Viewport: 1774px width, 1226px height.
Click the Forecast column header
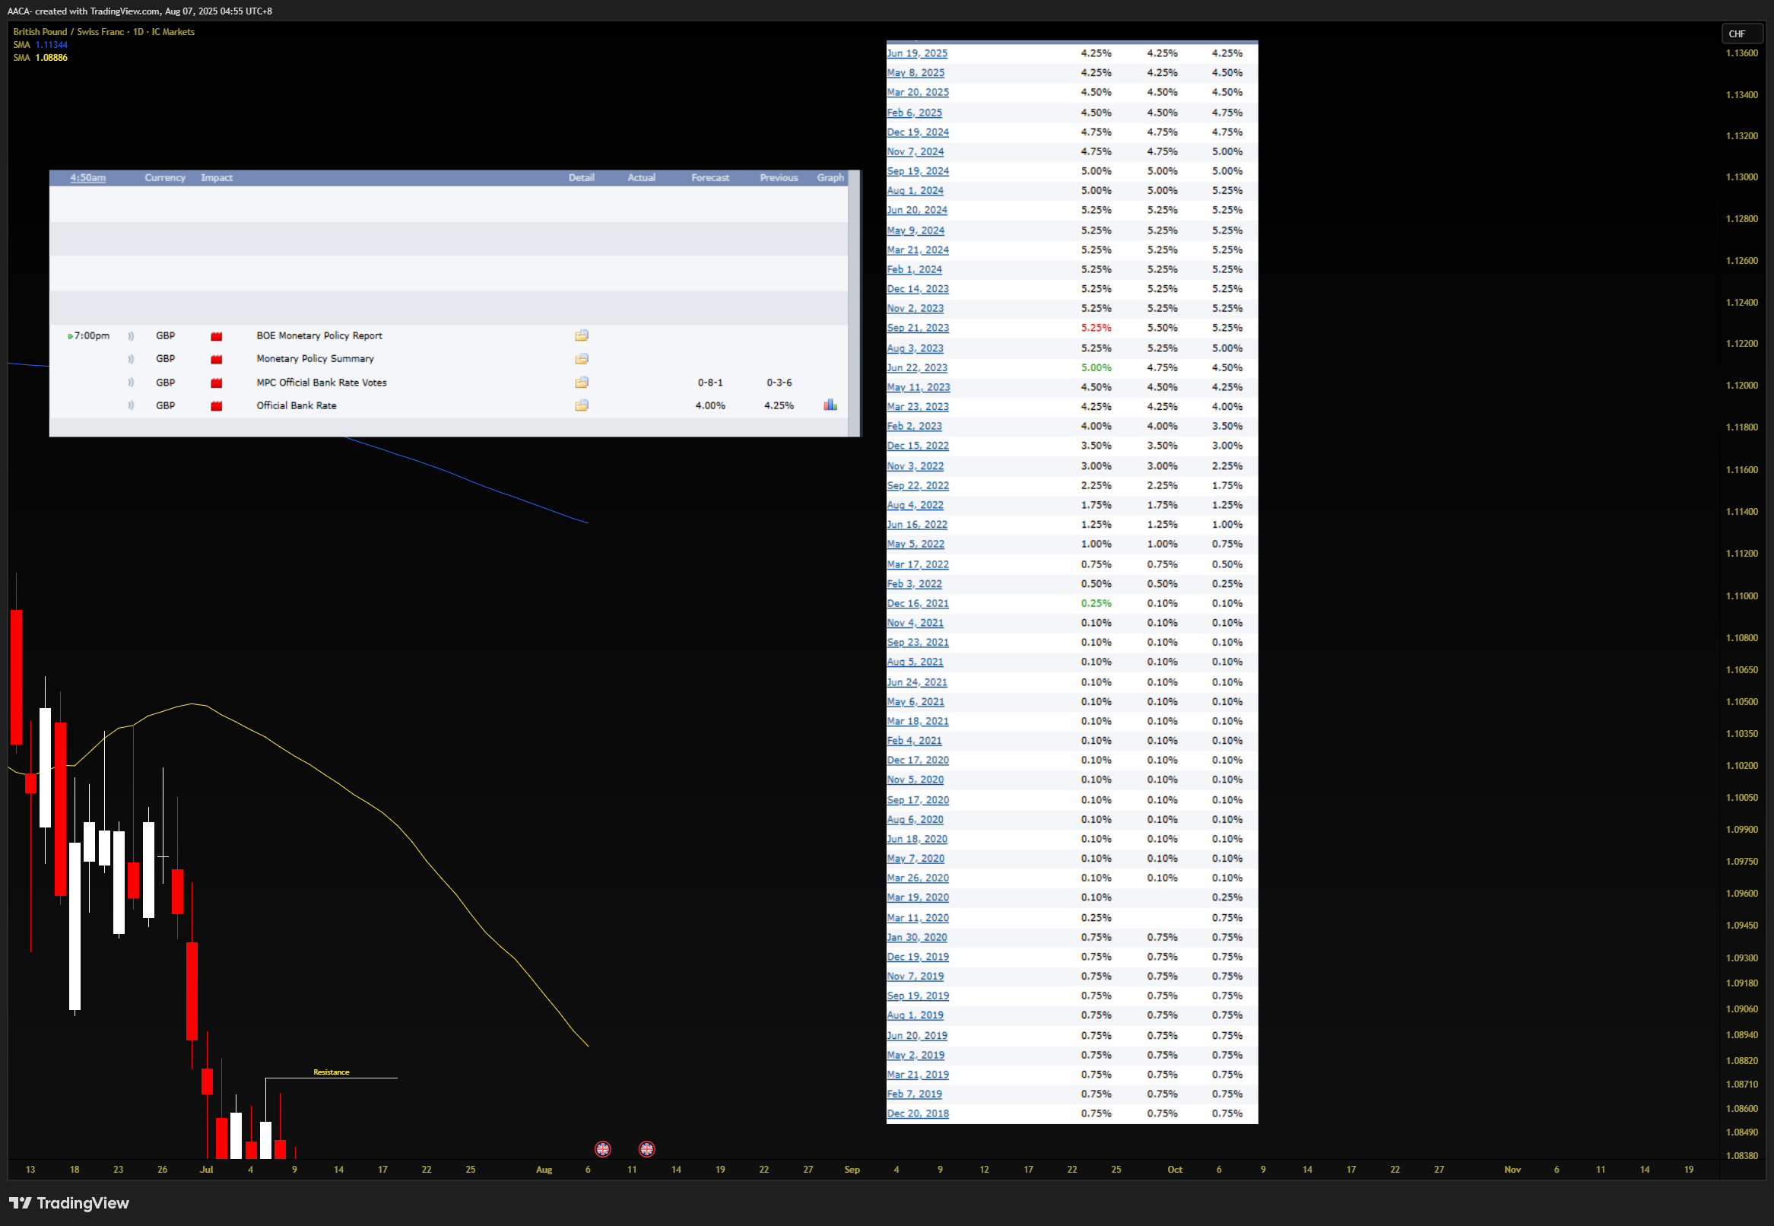pyautogui.click(x=710, y=177)
